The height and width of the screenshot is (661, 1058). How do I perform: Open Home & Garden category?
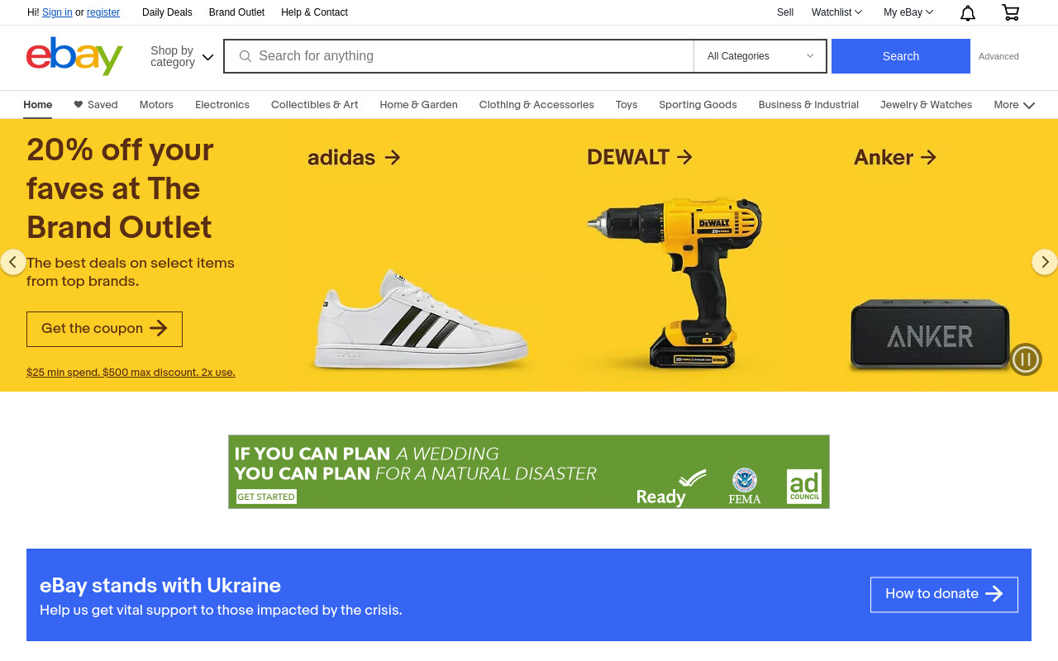coord(419,105)
